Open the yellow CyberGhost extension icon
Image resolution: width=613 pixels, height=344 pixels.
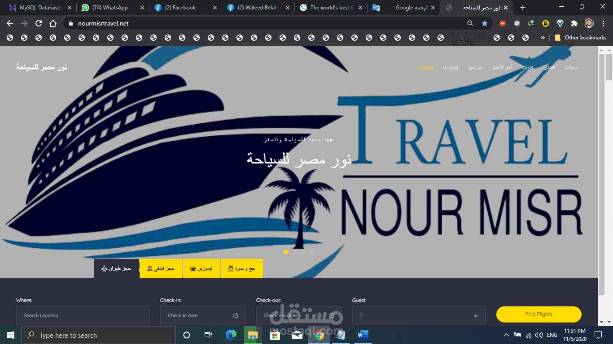click(x=546, y=23)
